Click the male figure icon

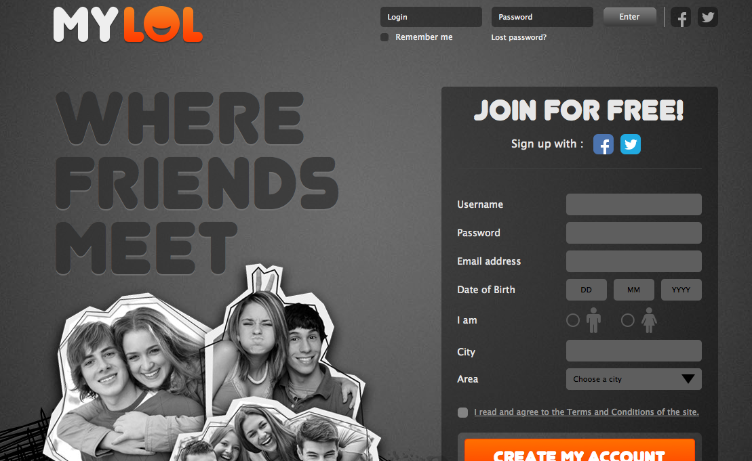(593, 320)
